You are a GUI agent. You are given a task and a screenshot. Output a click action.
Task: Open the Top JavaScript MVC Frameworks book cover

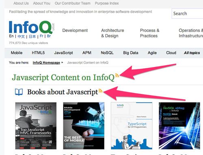36,126
